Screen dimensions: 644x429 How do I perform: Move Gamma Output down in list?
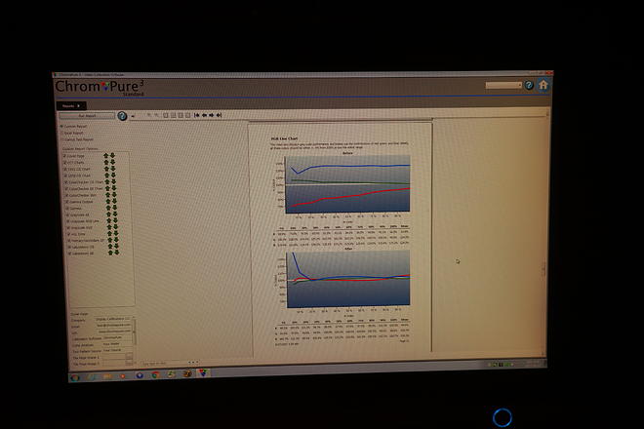(114, 202)
